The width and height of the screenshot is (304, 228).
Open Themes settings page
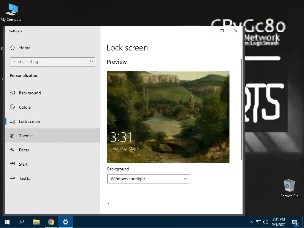point(52,136)
